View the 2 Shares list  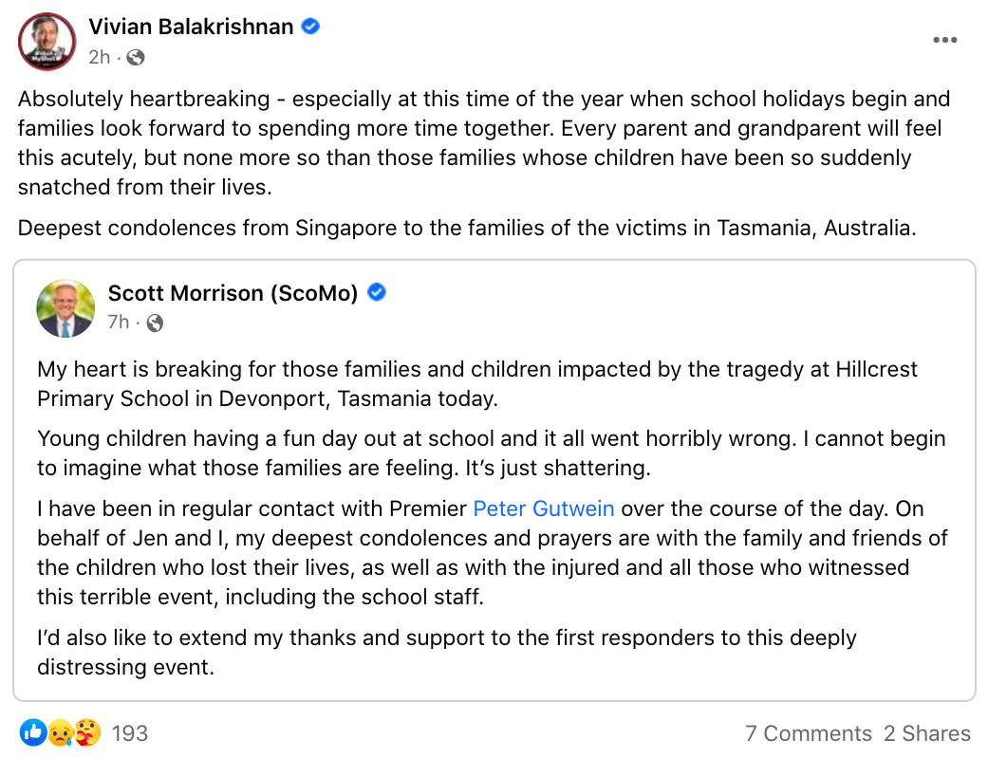(x=926, y=733)
